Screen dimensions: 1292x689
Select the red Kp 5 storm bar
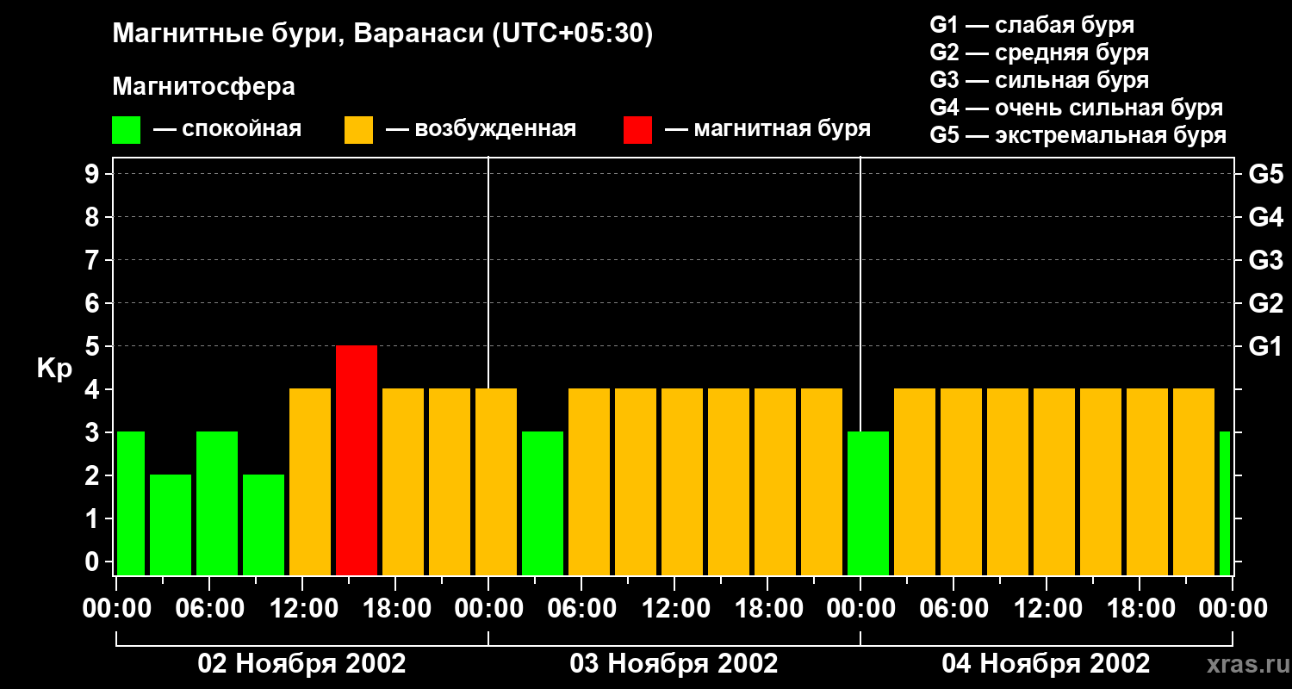(x=357, y=460)
